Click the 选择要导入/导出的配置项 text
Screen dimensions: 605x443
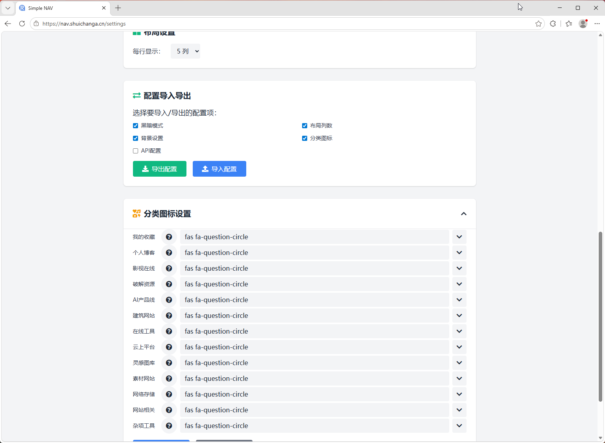[x=175, y=113]
